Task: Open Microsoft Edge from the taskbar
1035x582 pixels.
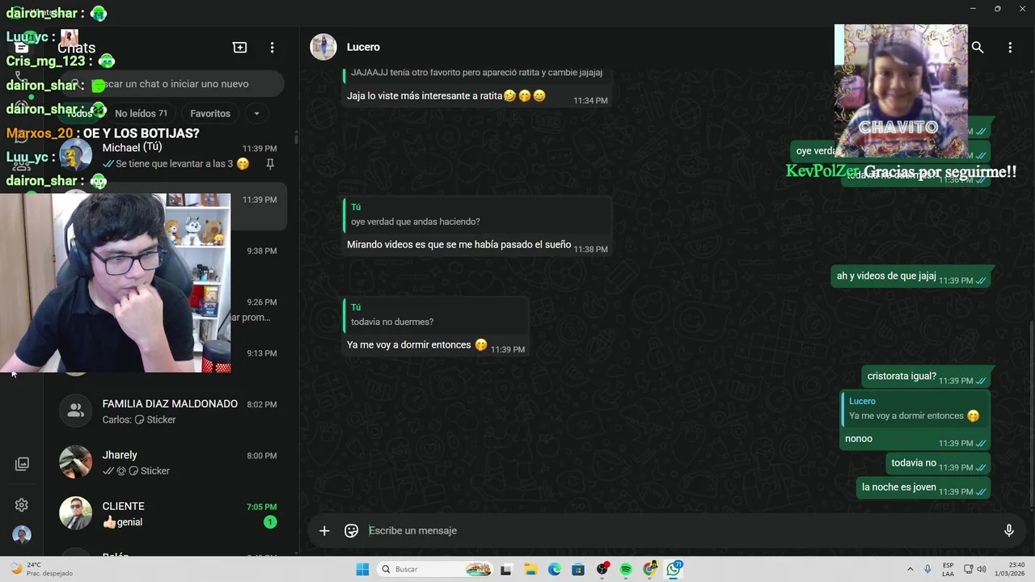Action: (x=555, y=569)
